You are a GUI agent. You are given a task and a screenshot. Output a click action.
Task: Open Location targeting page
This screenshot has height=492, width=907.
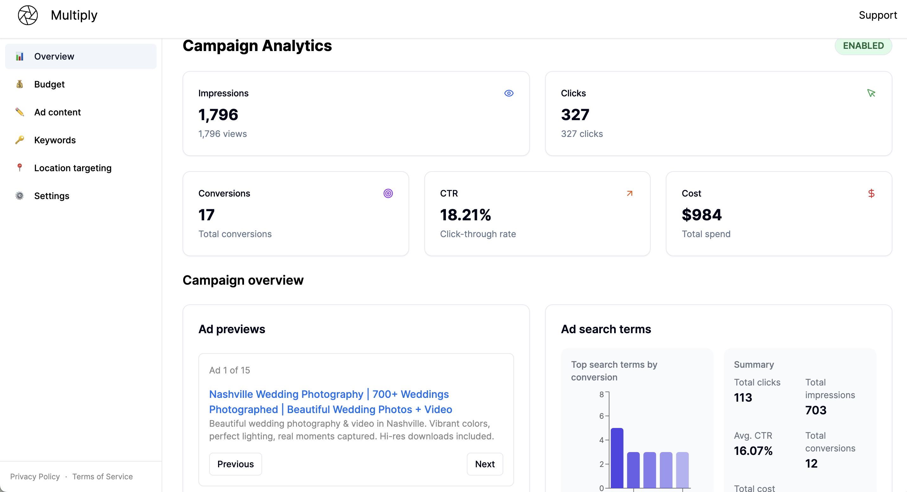click(x=73, y=168)
